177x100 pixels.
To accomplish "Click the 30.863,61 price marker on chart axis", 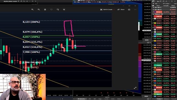I will (x=147, y=30).
